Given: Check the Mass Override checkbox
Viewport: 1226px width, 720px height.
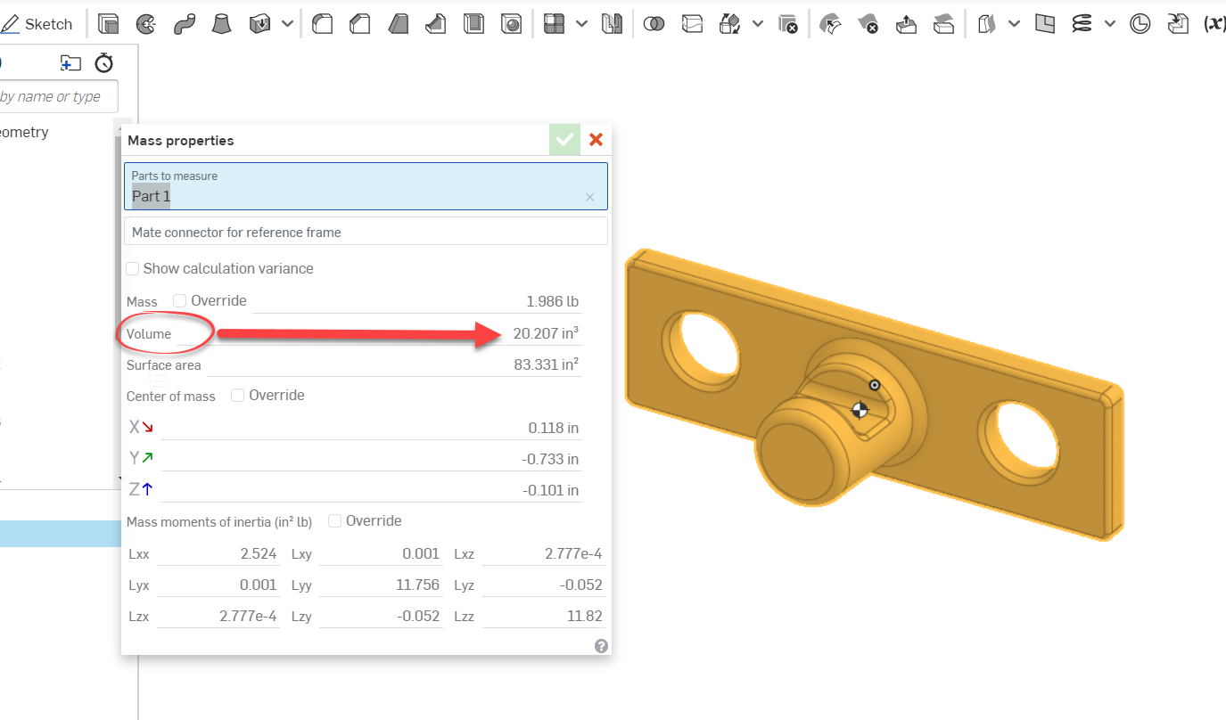Looking at the screenshot, I should (180, 301).
